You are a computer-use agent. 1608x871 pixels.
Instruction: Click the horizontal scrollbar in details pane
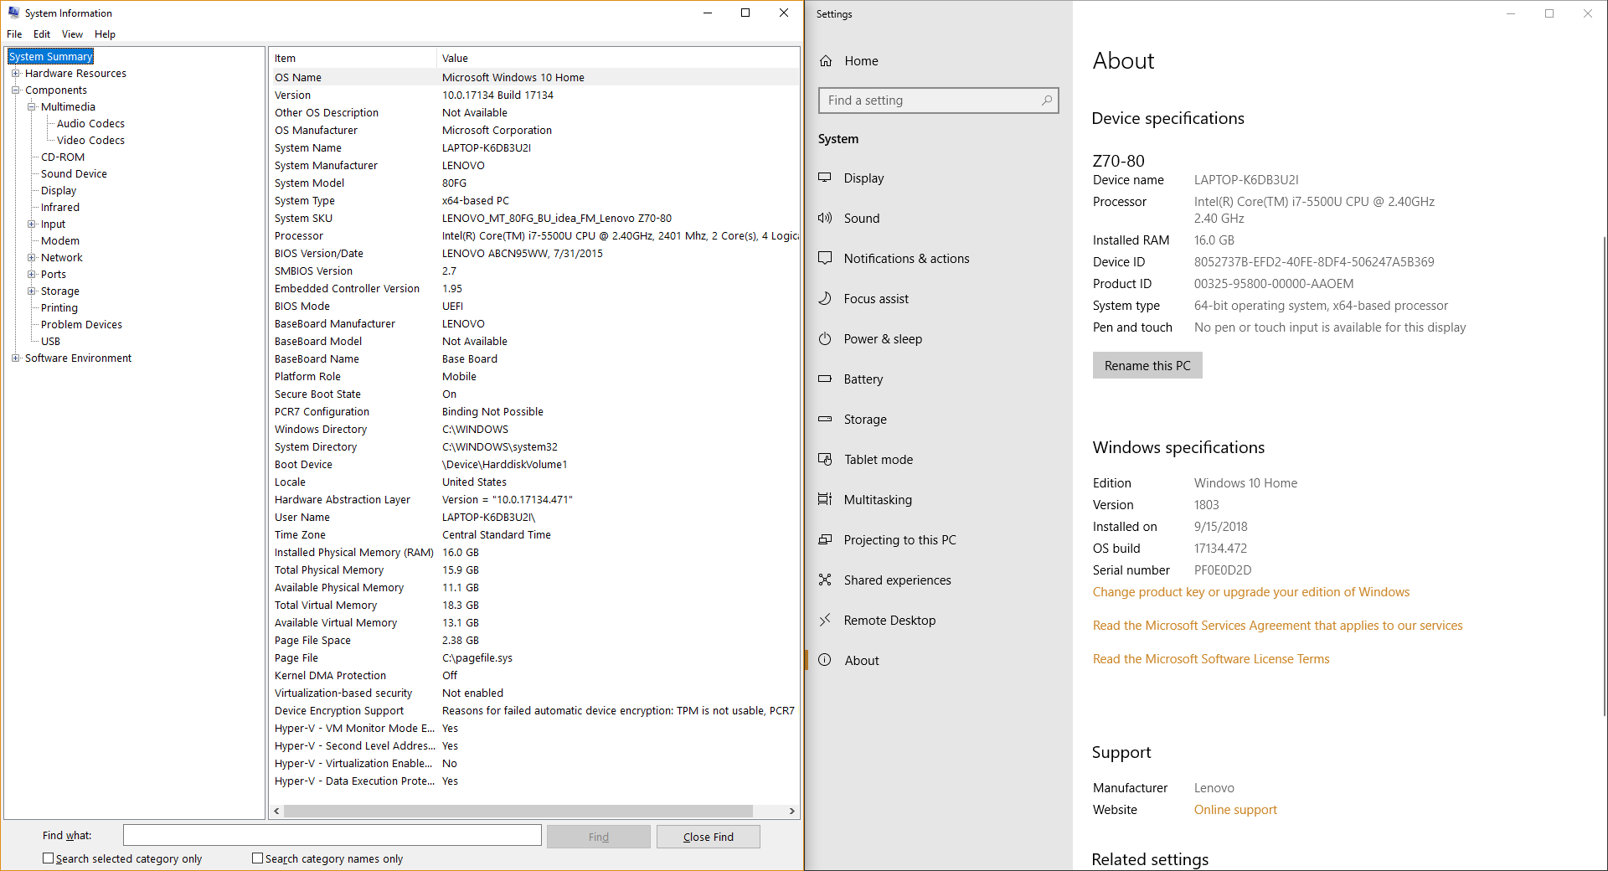pyautogui.click(x=518, y=811)
